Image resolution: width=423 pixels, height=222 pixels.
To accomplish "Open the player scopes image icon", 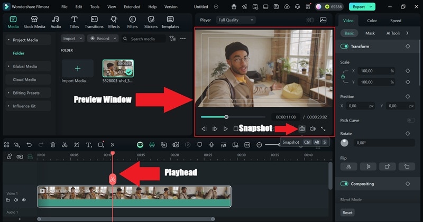I will coord(323,20).
